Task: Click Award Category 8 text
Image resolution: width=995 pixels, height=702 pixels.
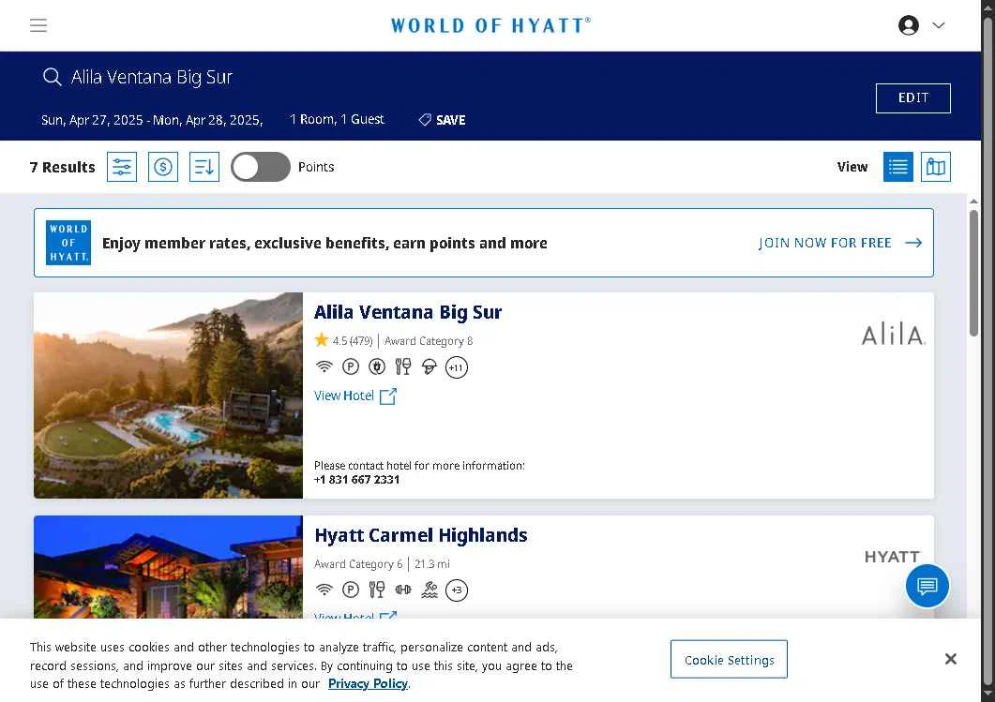Action: tap(429, 340)
